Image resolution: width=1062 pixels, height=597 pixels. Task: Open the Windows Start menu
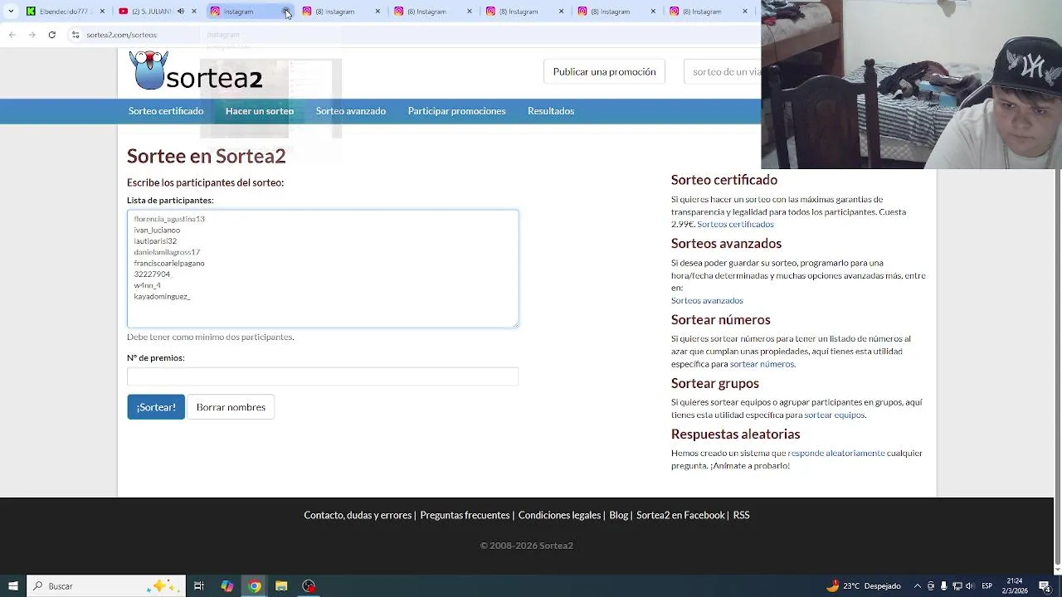pyautogui.click(x=12, y=586)
